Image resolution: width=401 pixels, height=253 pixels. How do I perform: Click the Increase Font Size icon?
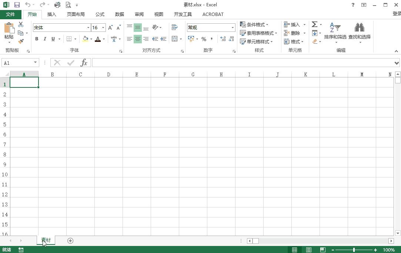(x=110, y=28)
